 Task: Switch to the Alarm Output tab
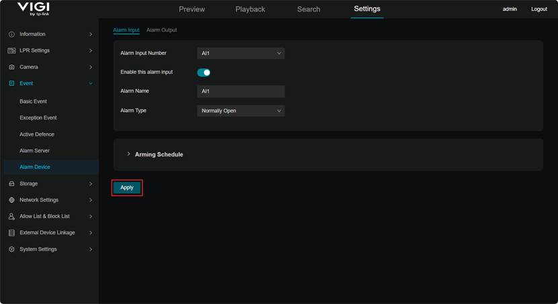coord(161,30)
